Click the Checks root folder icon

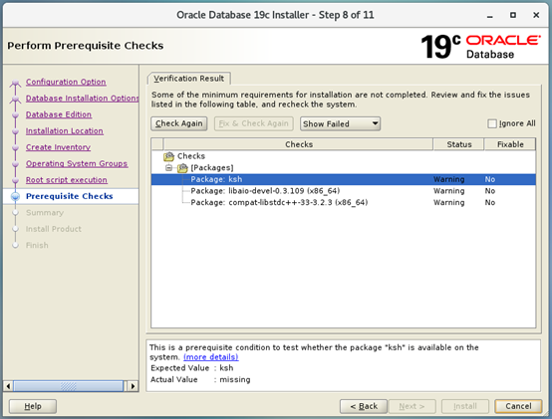169,156
